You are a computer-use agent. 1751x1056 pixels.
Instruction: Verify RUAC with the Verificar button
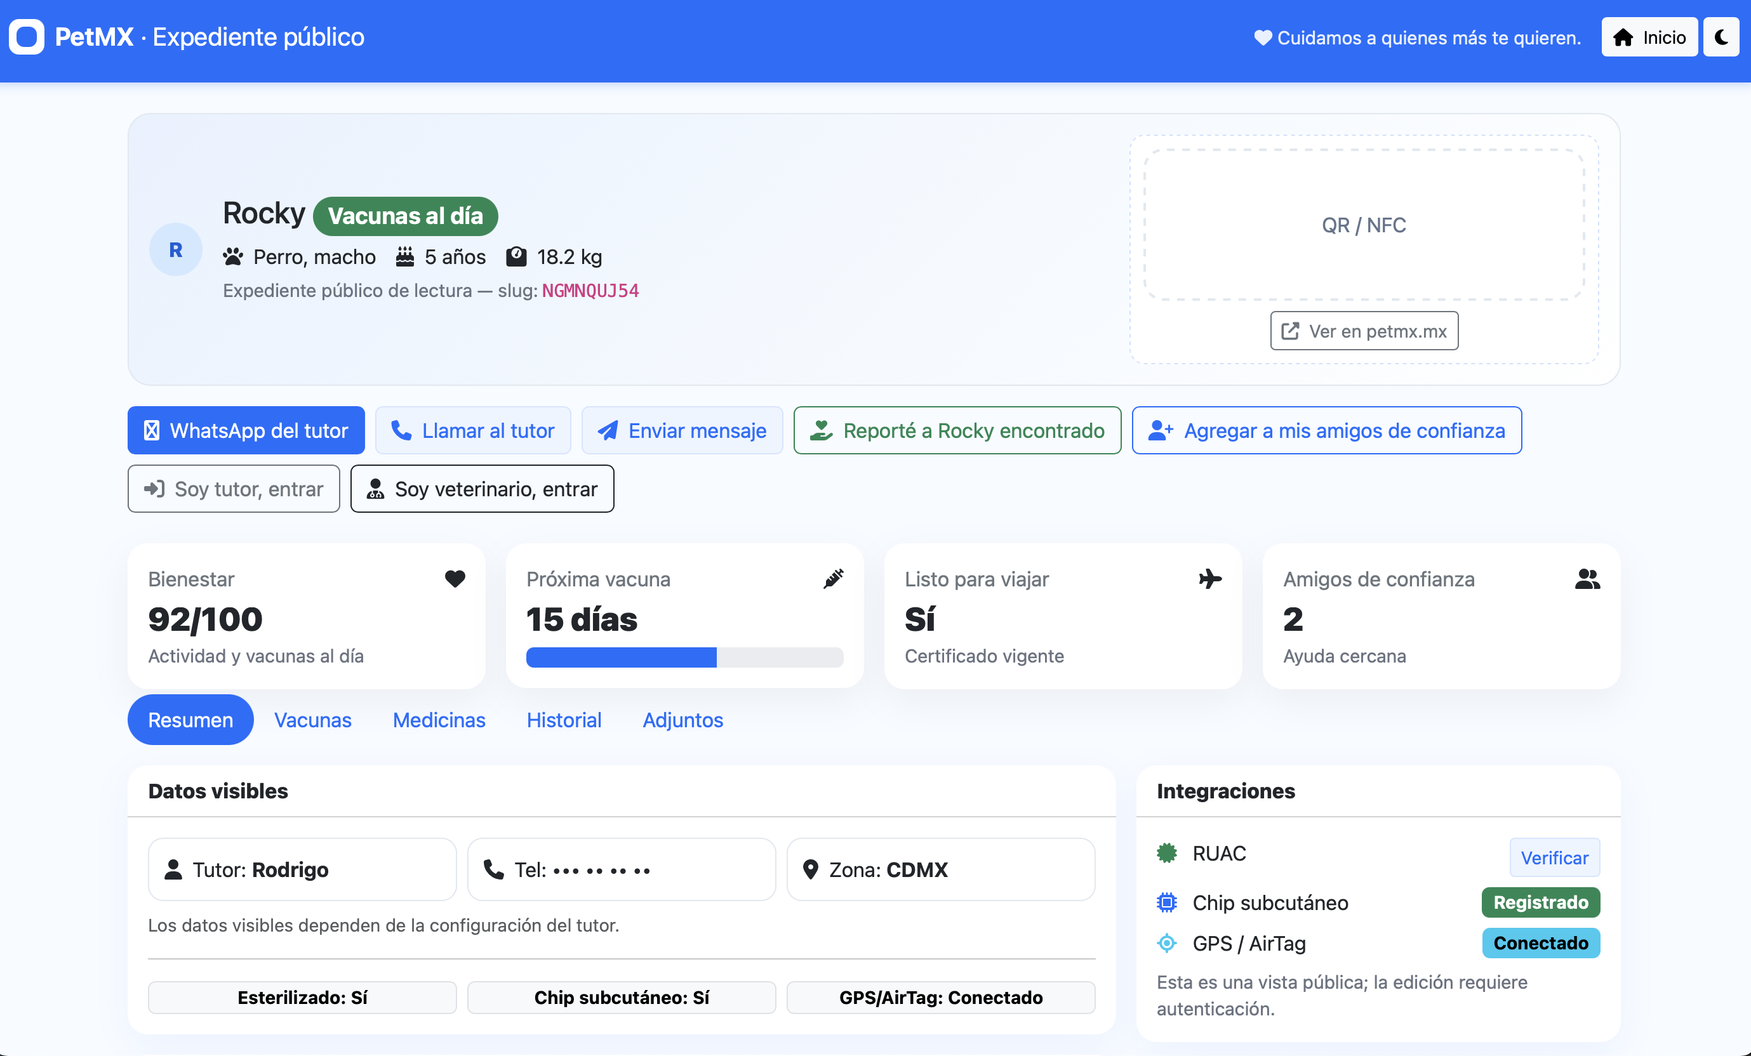click(1554, 857)
